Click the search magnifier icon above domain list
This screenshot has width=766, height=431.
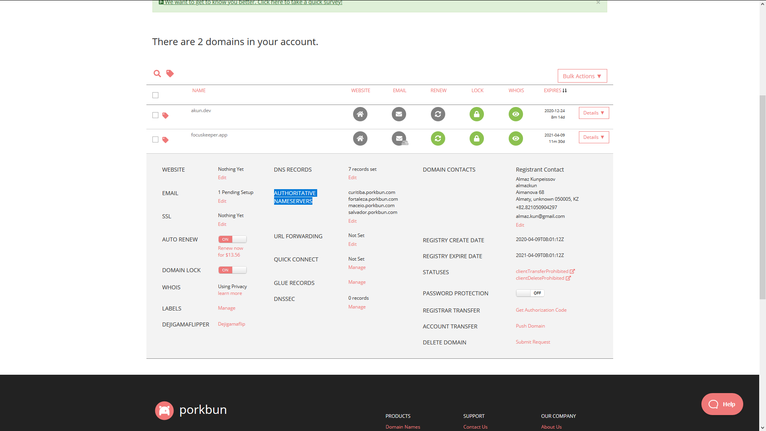point(157,73)
